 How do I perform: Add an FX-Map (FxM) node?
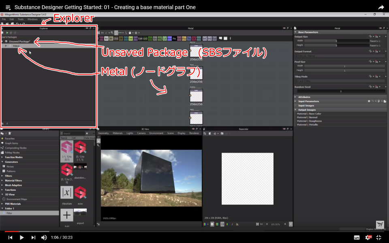tap(140, 38)
